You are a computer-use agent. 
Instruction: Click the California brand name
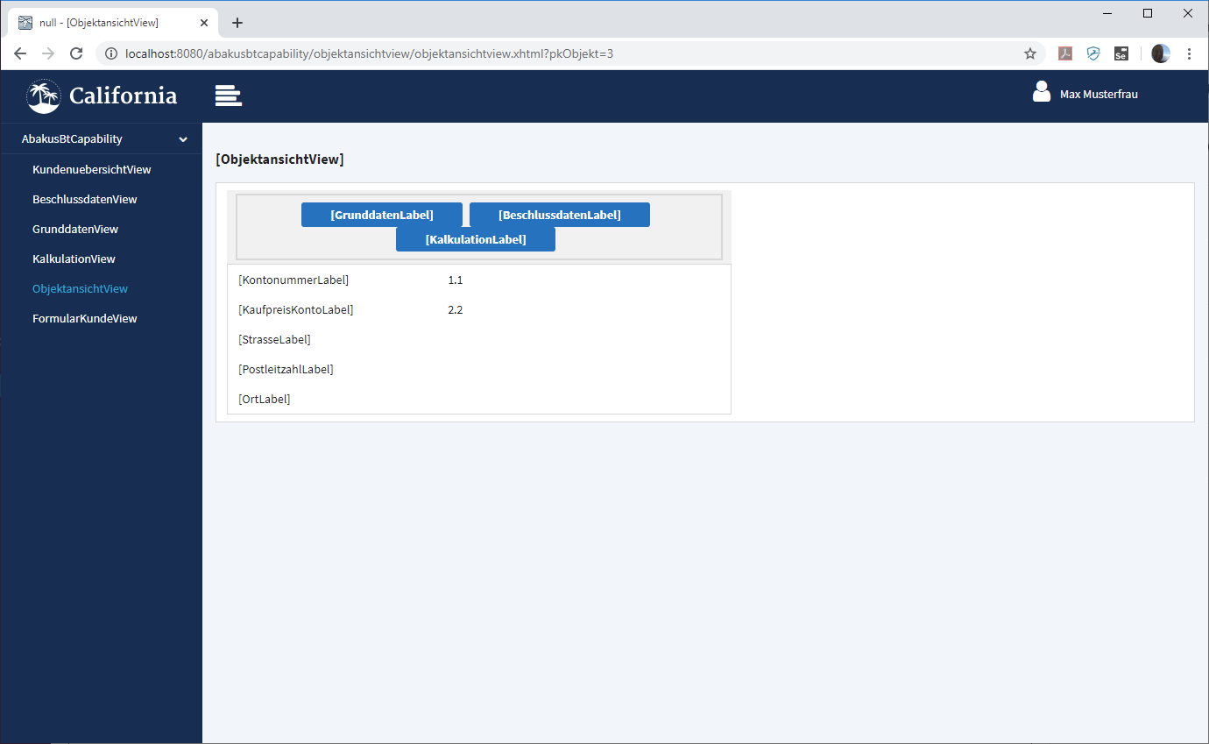pos(124,96)
